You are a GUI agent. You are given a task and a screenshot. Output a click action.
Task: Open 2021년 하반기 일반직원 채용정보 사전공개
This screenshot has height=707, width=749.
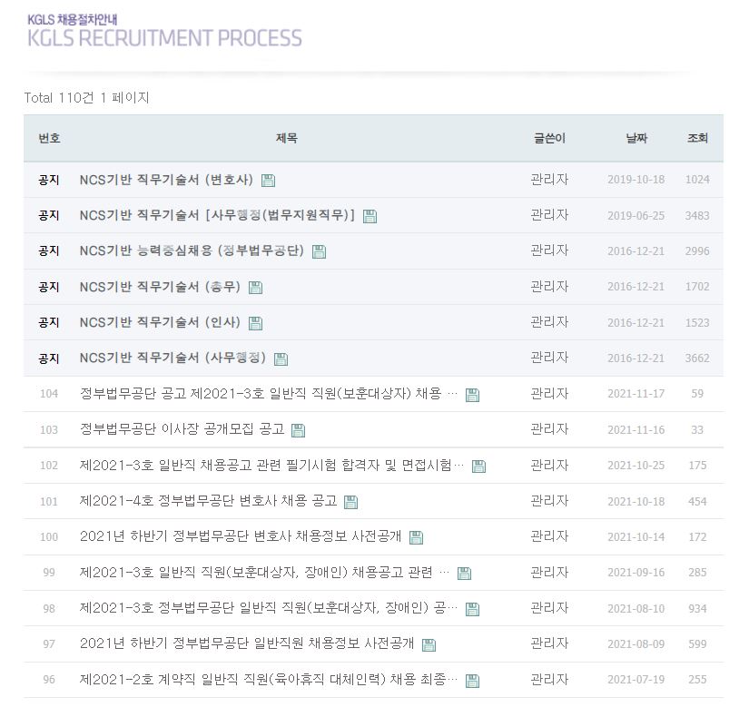pos(247,643)
